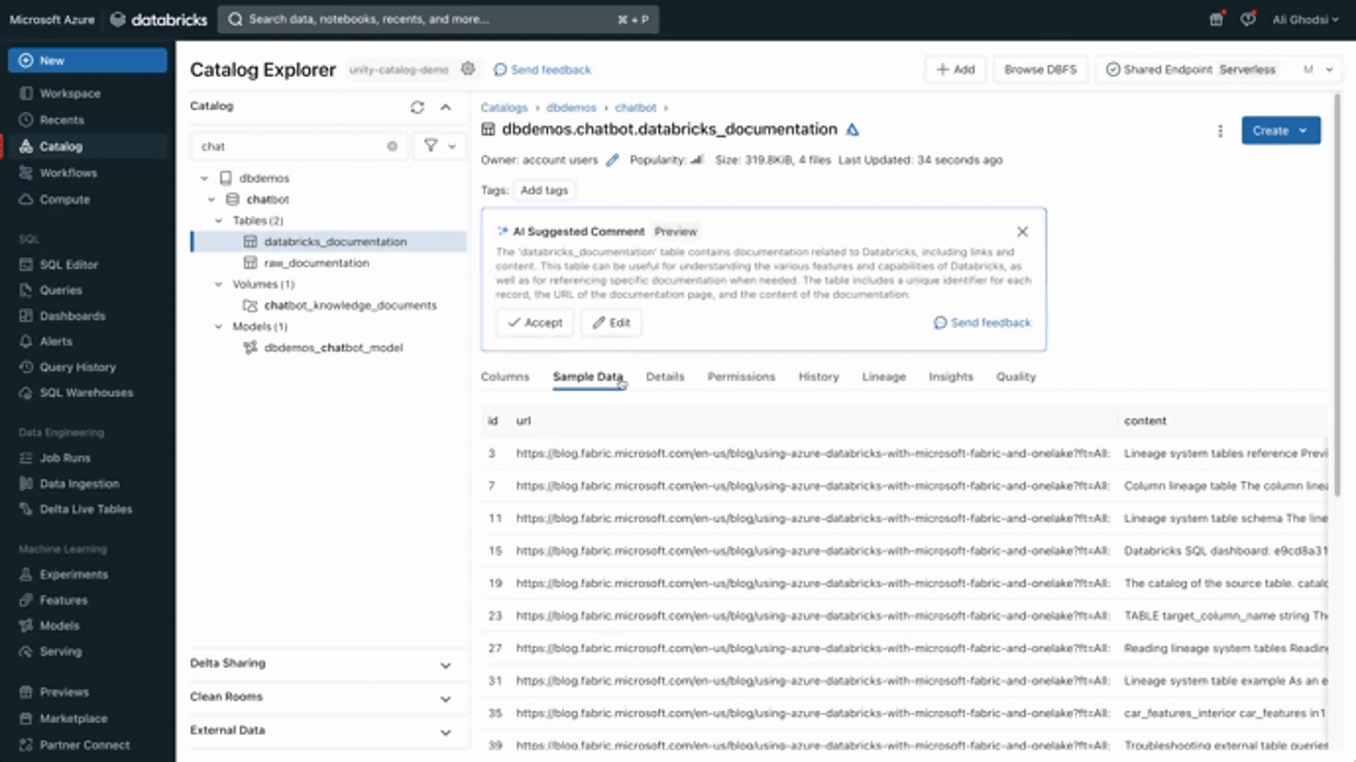Open the Create dropdown button
The width and height of the screenshot is (1356, 762).
coord(1281,130)
